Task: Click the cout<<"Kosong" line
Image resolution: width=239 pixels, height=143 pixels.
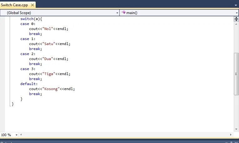Action: [x=52, y=89]
